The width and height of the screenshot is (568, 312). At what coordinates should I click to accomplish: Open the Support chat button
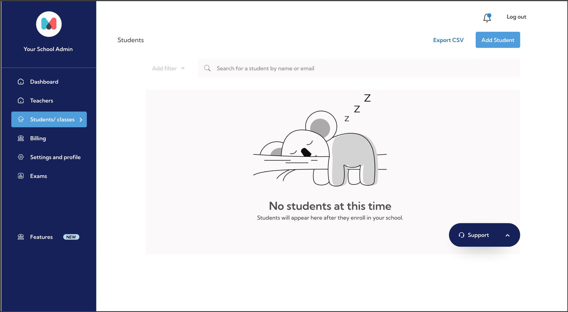point(484,235)
